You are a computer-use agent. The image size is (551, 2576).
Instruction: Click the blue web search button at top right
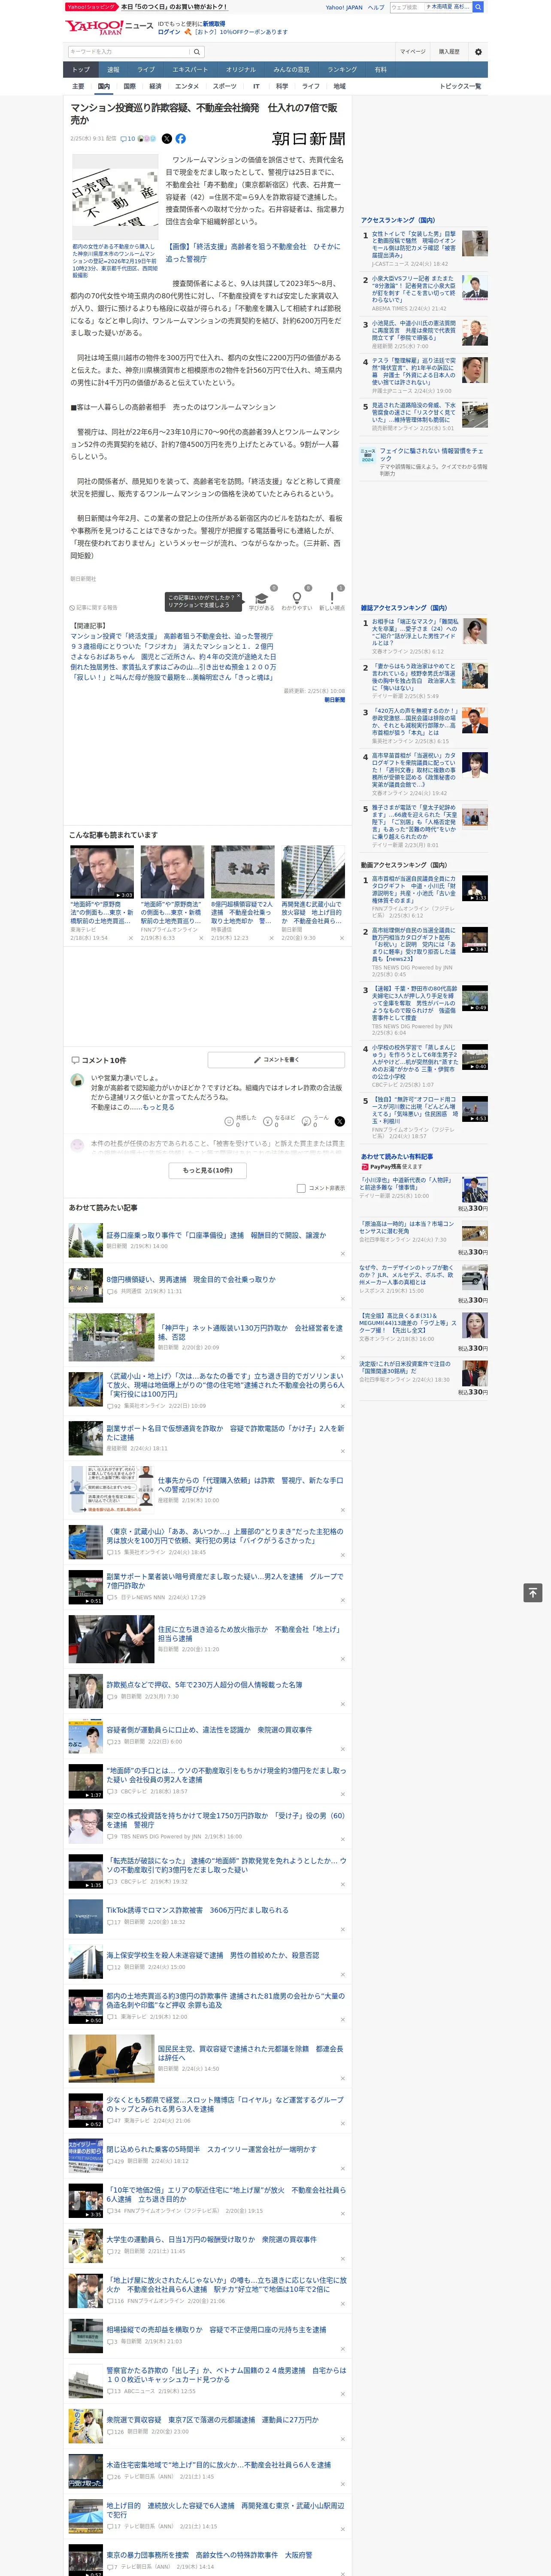click(478, 7)
